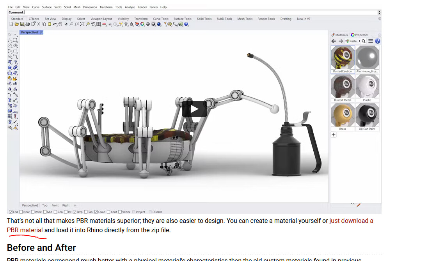Open the material name combo box
Screen dimensions: 428x261
coord(353,41)
